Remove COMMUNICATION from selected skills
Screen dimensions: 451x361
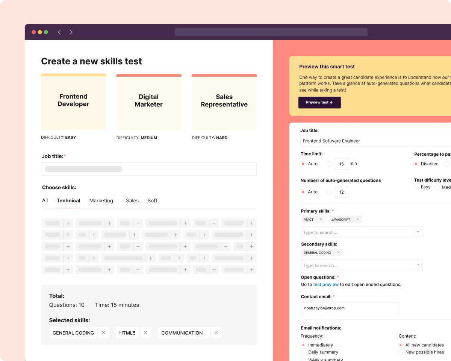[x=216, y=332]
